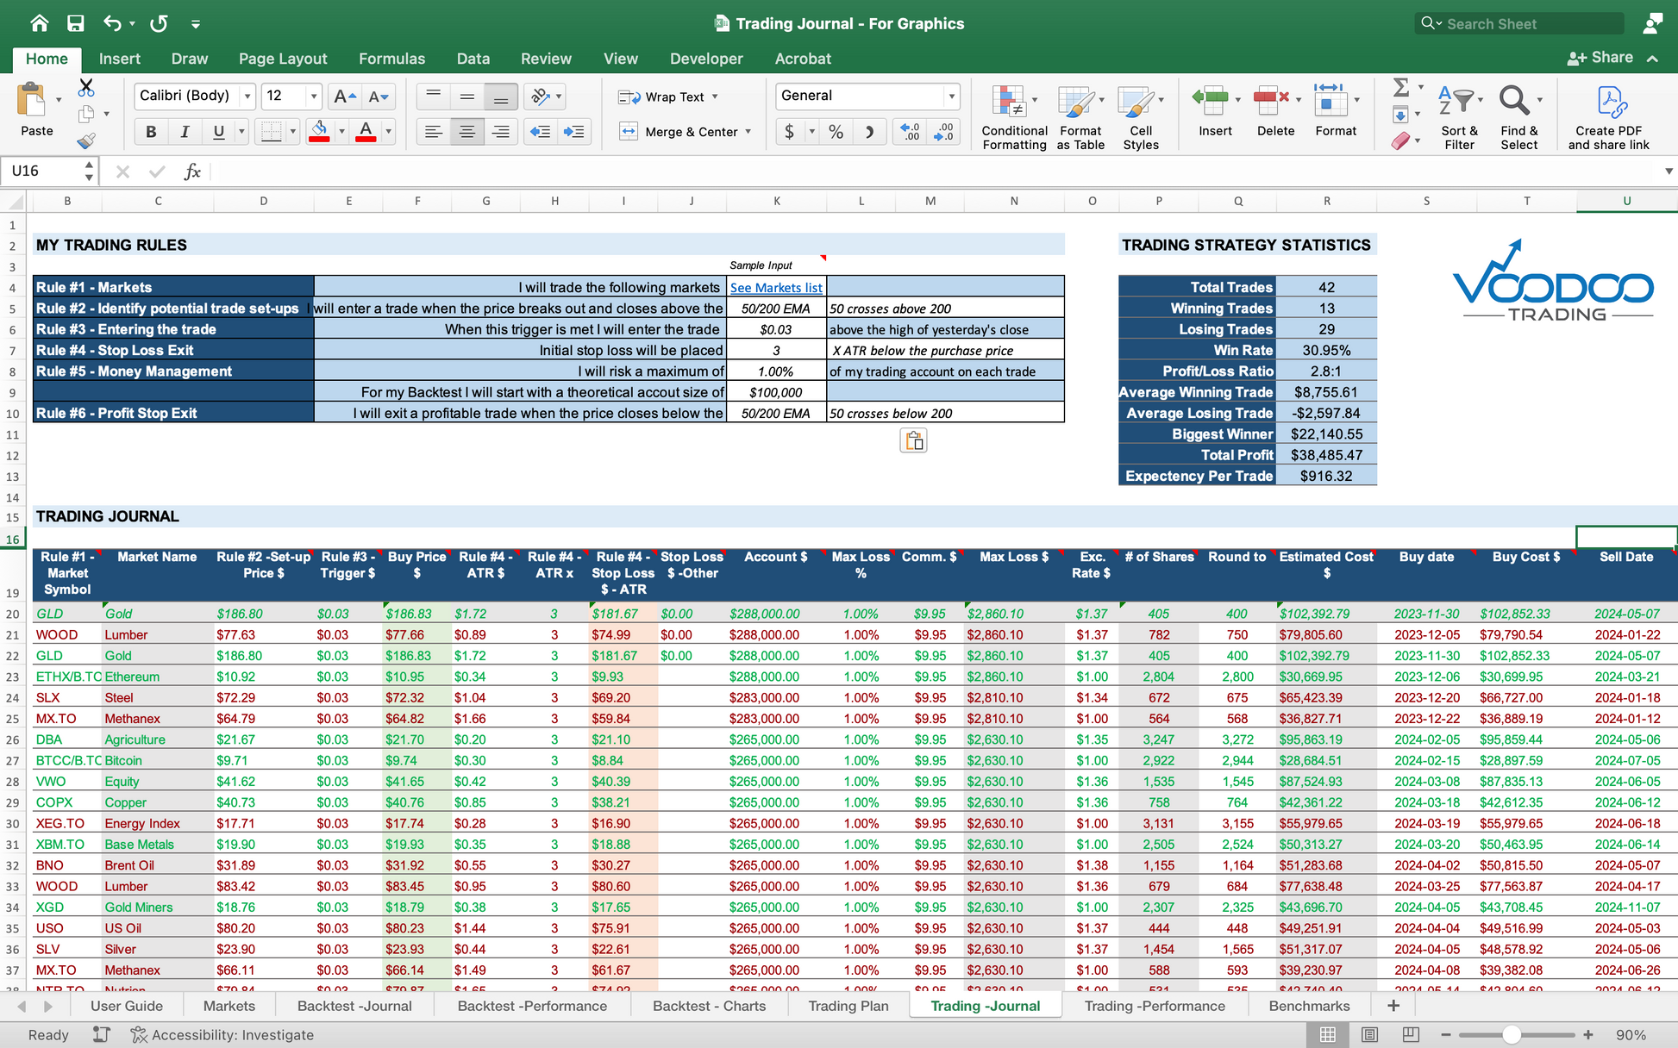Click the AutoSum sigma icon
The height and width of the screenshot is (1048, 1678).
tap(1400, 87)
